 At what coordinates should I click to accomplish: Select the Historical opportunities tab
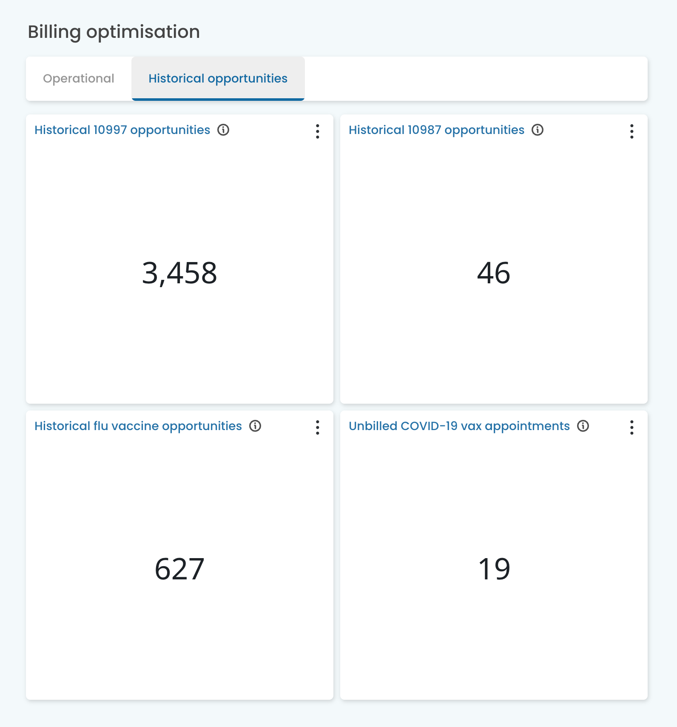pos(218,79)
